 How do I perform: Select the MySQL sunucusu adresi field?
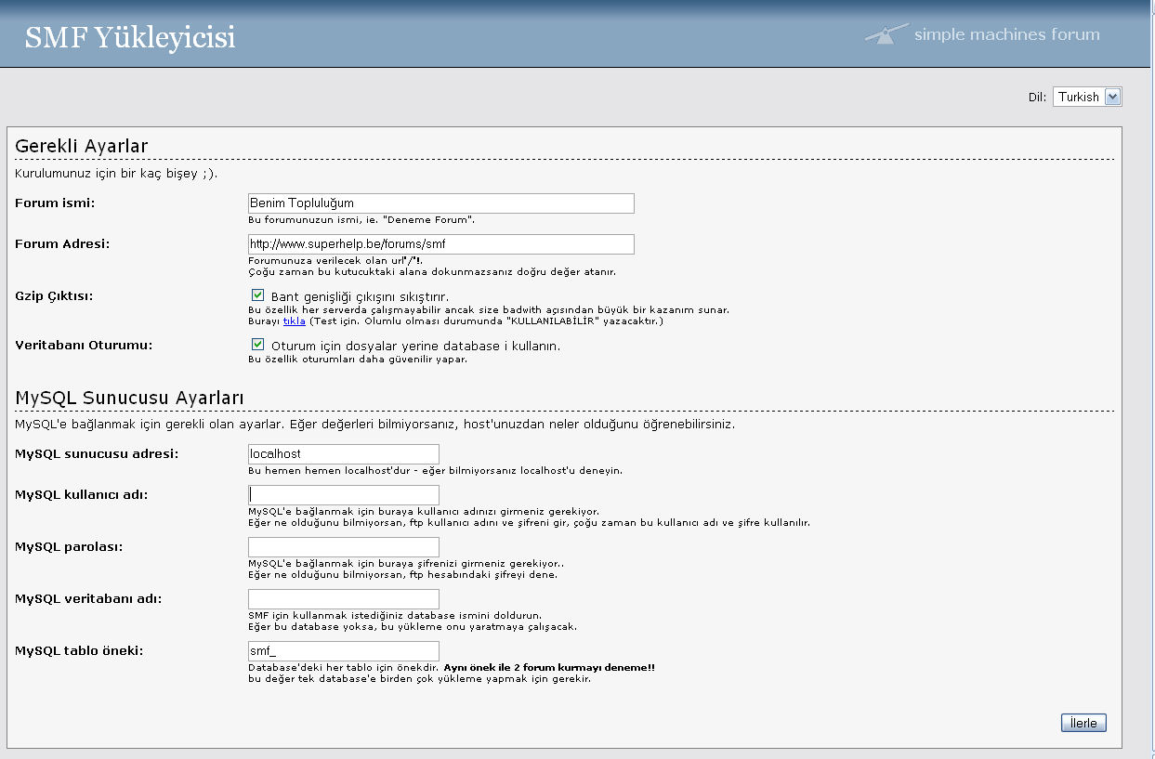pos(344,454)
